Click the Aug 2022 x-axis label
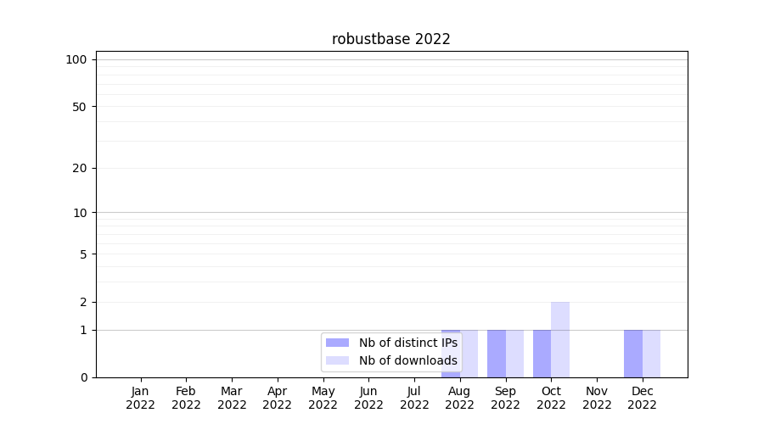 click(x=459, y=398)
